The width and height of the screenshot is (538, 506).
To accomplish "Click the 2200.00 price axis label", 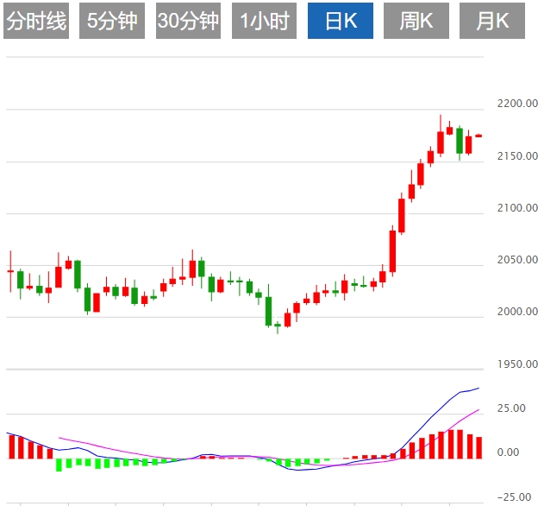I will click(x=517, y=104).
